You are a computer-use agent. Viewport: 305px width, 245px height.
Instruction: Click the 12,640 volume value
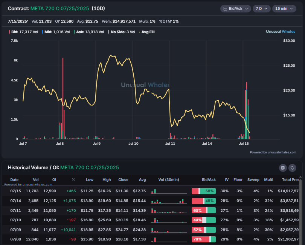(32, 239)
